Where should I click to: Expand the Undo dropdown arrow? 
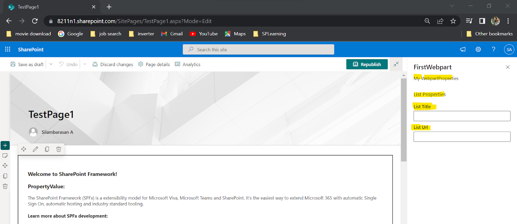click(85, 64)
